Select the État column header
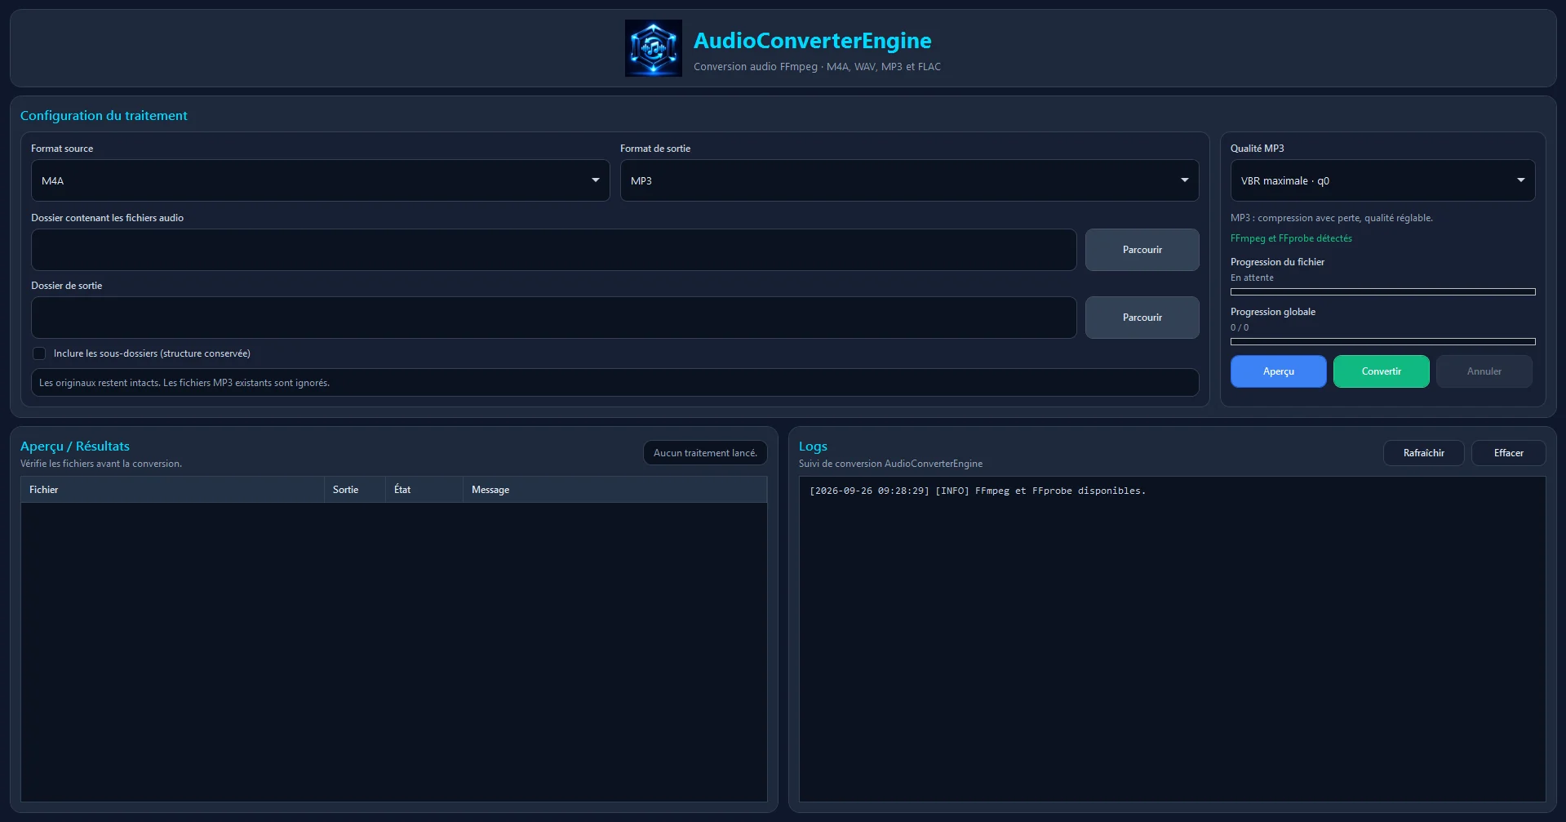 (x=424, y=490)
